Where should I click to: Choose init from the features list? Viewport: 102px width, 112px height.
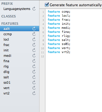[6, 50]
